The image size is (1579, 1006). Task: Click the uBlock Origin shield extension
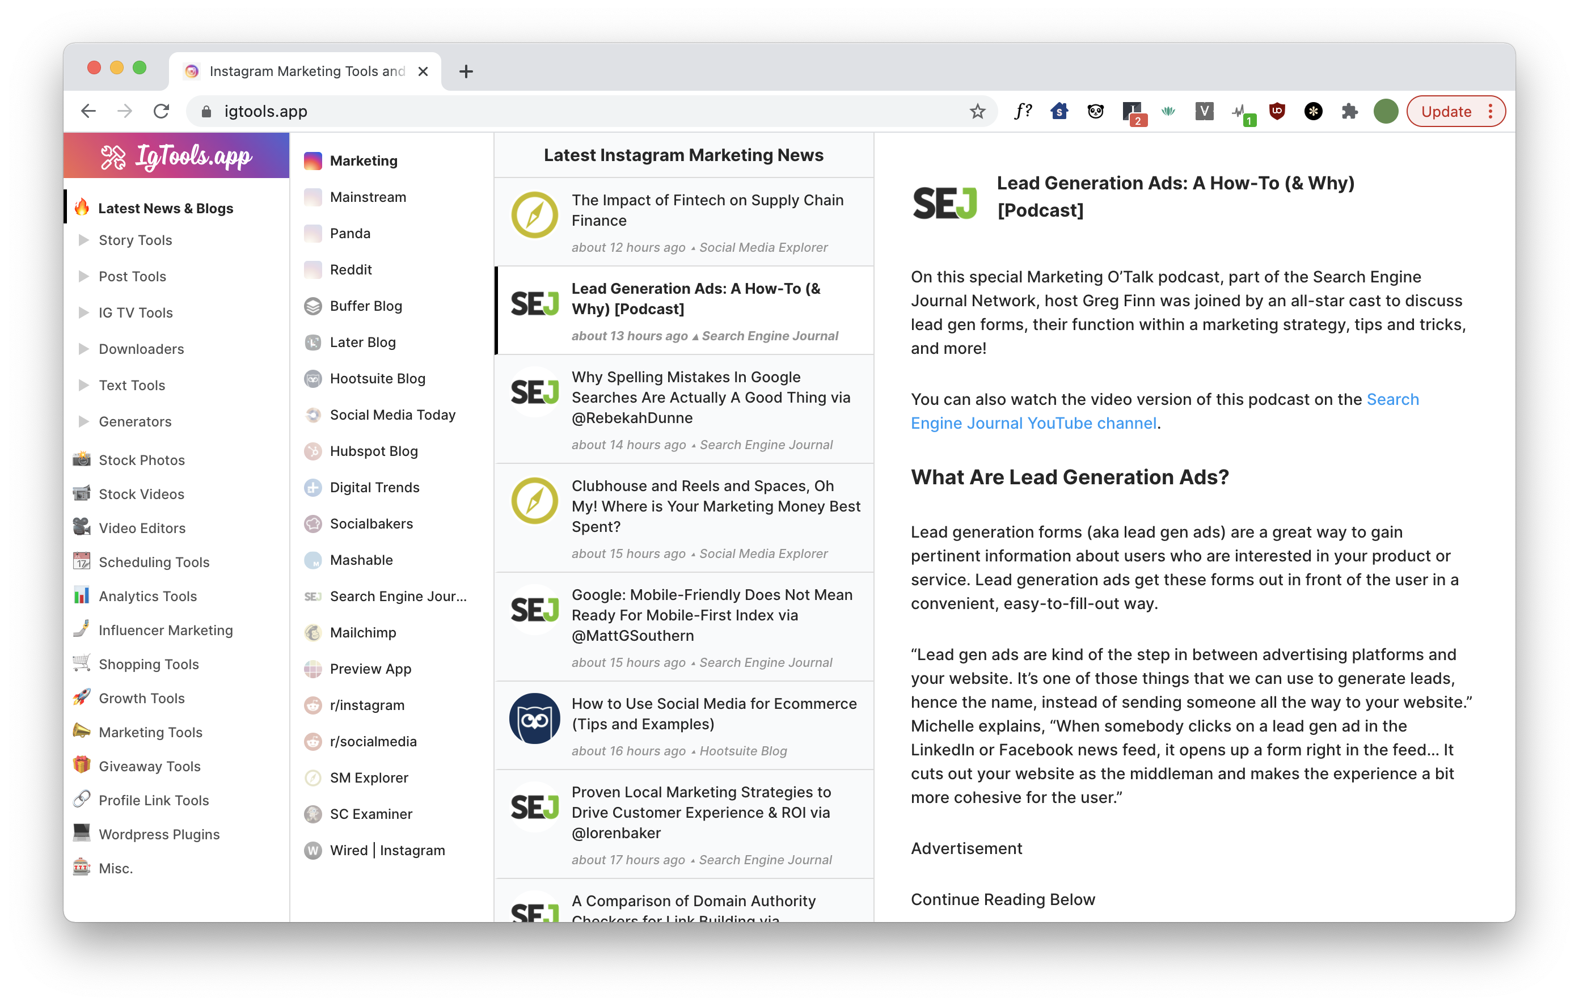(x=1277, y=112)
